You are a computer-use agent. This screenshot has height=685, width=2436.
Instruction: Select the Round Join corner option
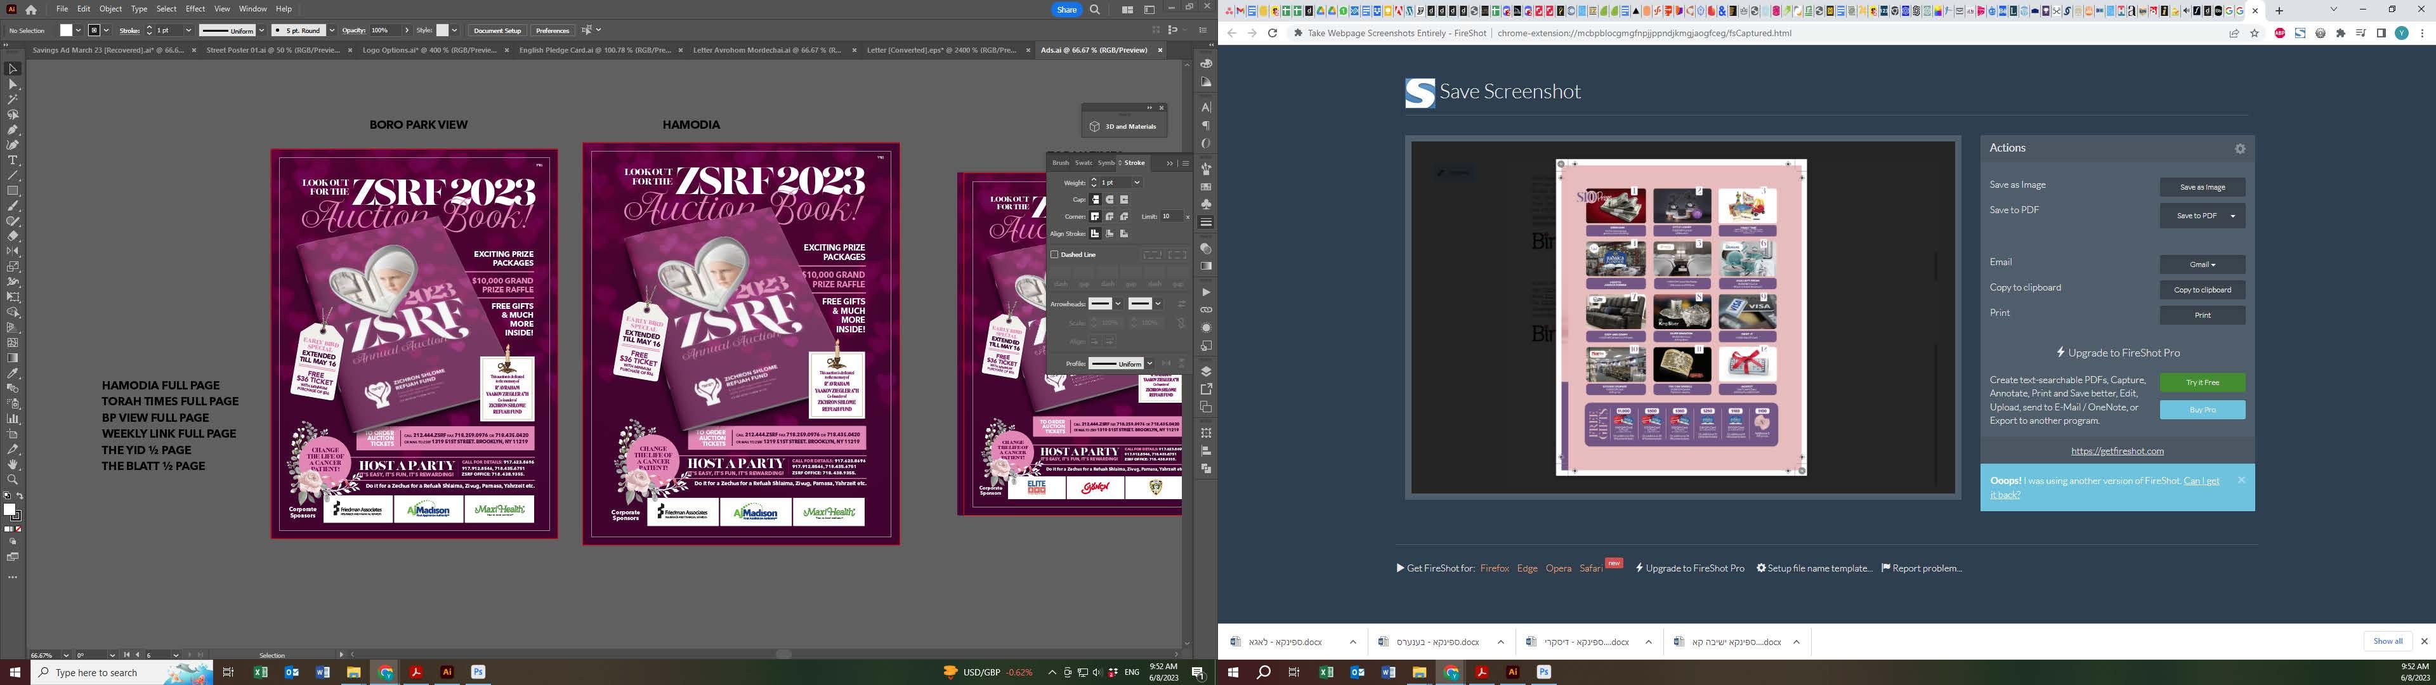[1110, 217]
